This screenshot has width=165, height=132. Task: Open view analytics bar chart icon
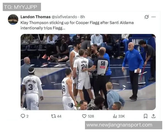click(x=115, y=116)
